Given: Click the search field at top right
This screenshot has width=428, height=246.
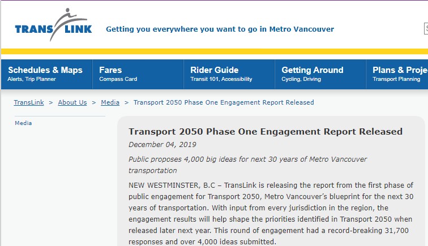Looking at the screenshot, I should tap(426, 29).
